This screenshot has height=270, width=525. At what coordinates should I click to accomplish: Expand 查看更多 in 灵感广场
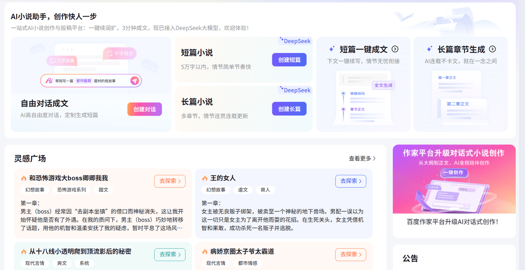362,158
